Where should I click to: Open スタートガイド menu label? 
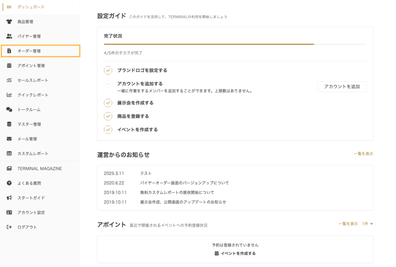[x=31, y=198]
